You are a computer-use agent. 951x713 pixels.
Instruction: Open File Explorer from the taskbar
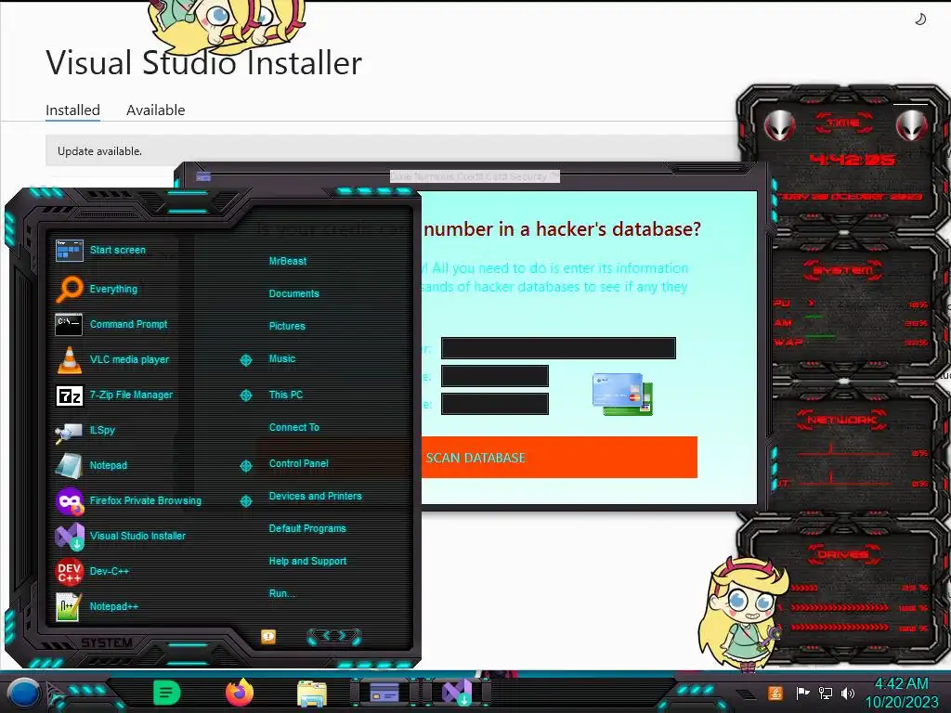tap(312, 694)
